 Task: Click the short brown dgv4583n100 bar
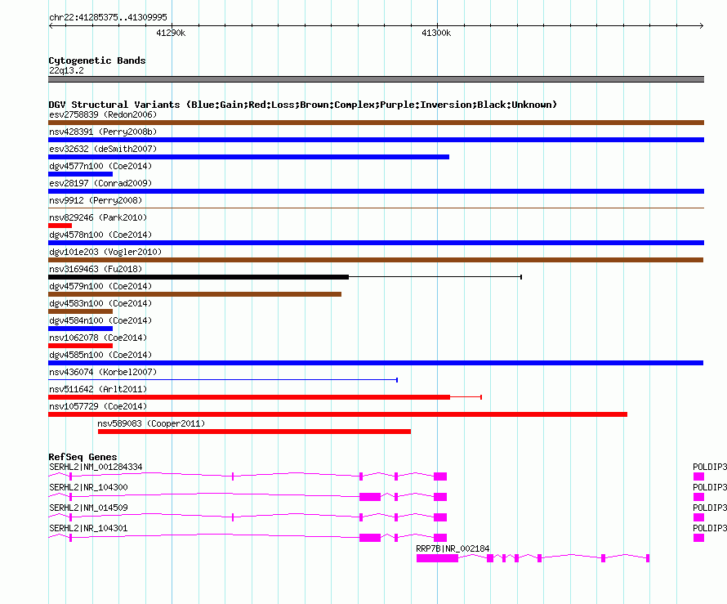coord(80,311)
